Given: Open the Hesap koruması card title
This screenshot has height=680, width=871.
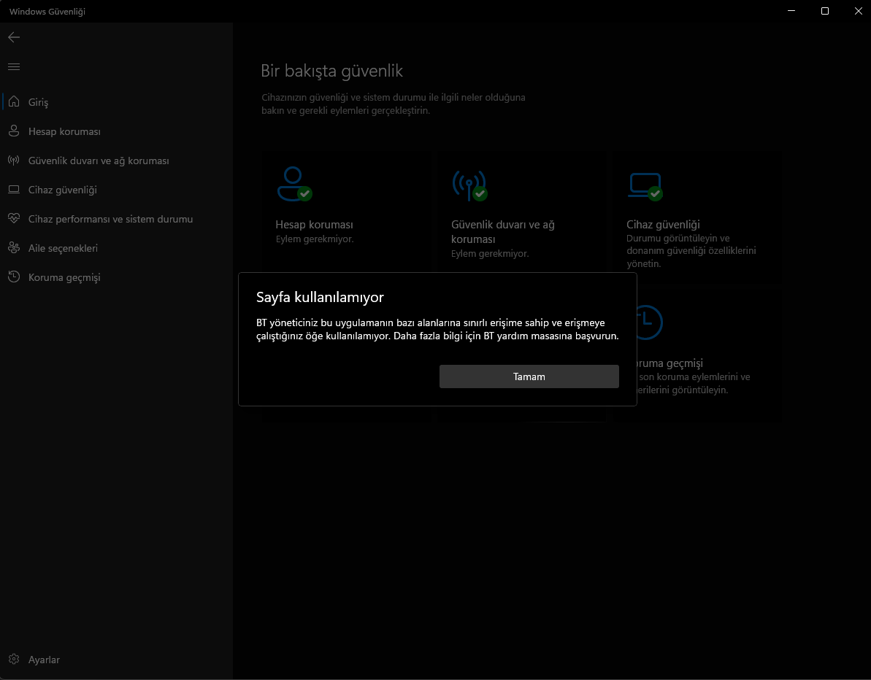Looking at the screenshot, I should pos(314,224).
